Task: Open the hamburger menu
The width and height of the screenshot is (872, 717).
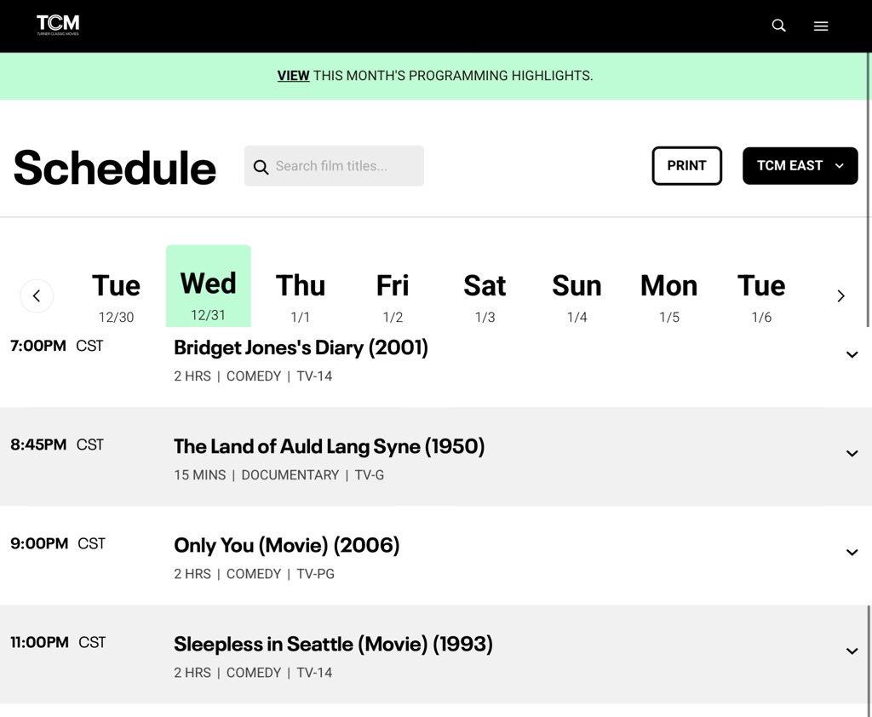Action: [x=821, y=26]
